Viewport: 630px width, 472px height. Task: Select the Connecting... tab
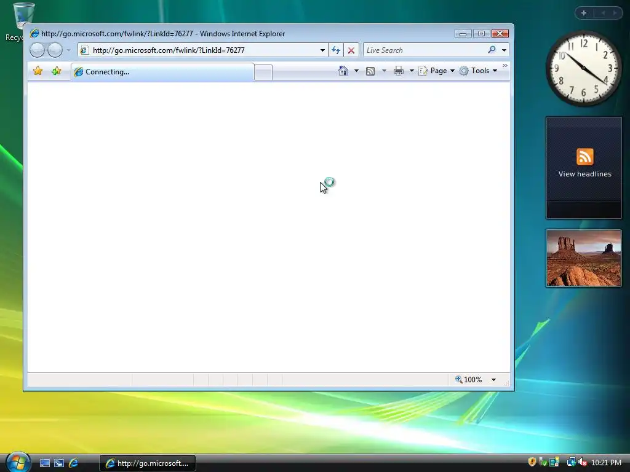click(162, 72)
